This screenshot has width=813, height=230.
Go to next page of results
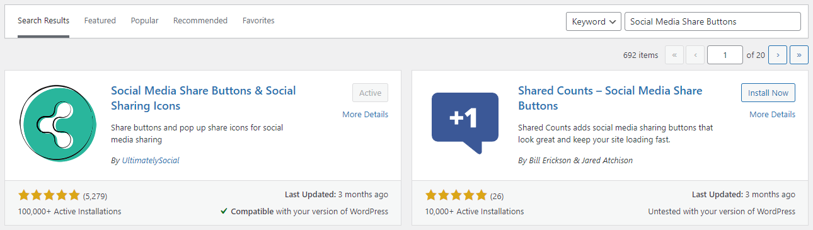(x=778, y=55)
